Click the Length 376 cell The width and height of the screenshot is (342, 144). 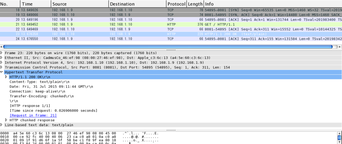pos(200,24)
